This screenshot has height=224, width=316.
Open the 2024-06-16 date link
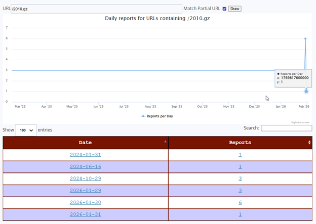(x=86, y=167)
